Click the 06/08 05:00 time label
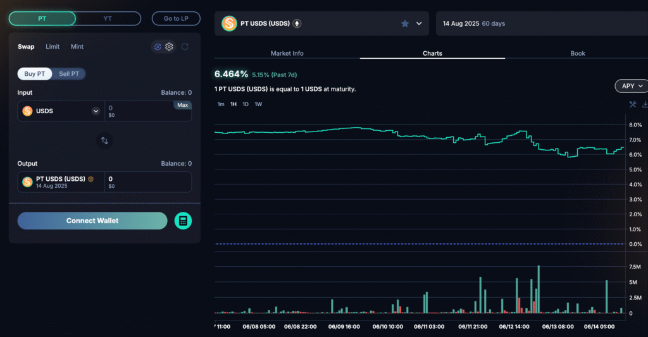Image resolution: width=648 pixels, height=337 pixels. pos(259,327)
